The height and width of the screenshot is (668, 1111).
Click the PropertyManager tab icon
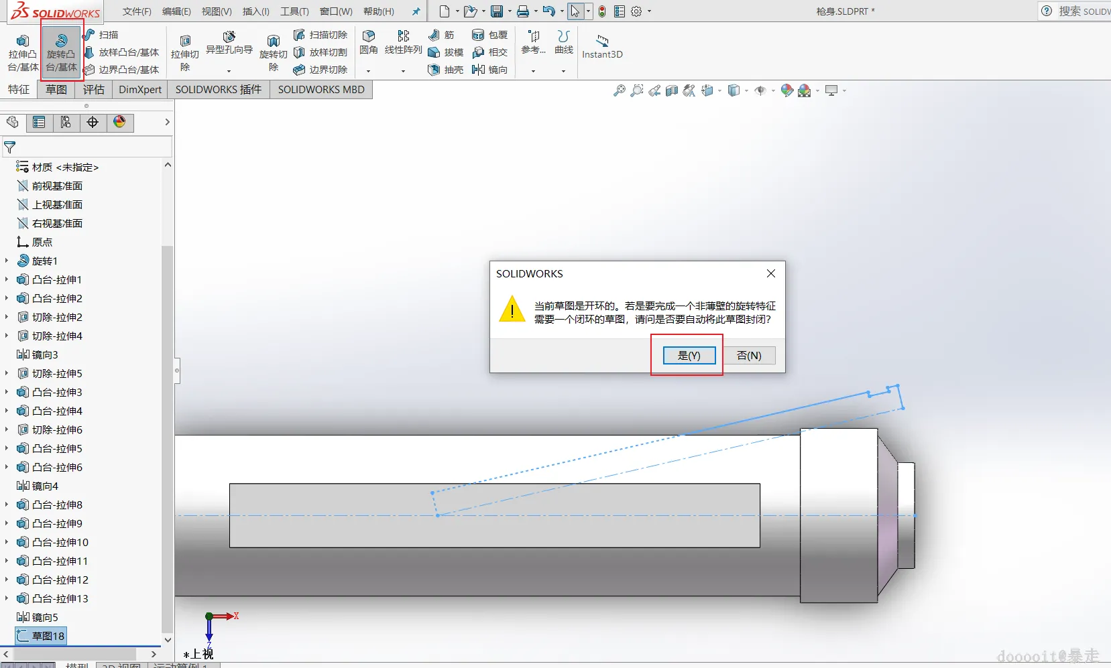tap(39, 122)
